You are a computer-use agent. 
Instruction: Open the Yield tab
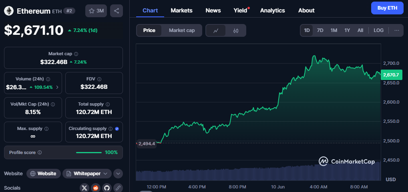(x=240, y=11)
